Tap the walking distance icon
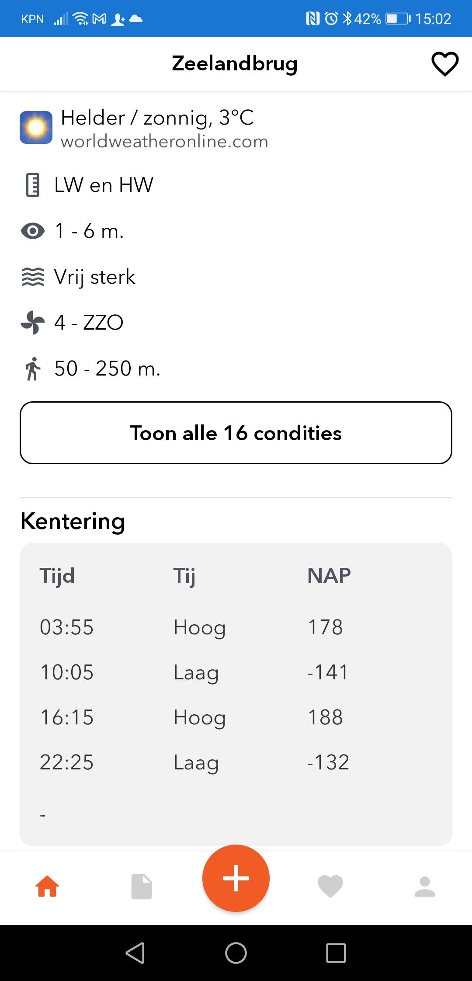Image resolution: width=472 pixels, height=981 pixels. pos(33,369)
